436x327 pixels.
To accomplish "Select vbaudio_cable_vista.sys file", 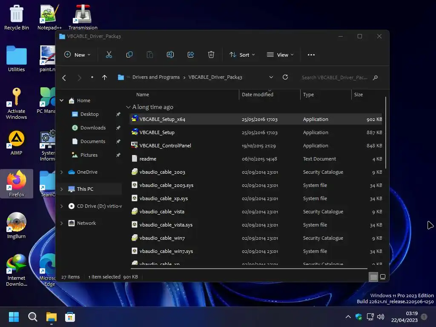I will coord(256,225).
